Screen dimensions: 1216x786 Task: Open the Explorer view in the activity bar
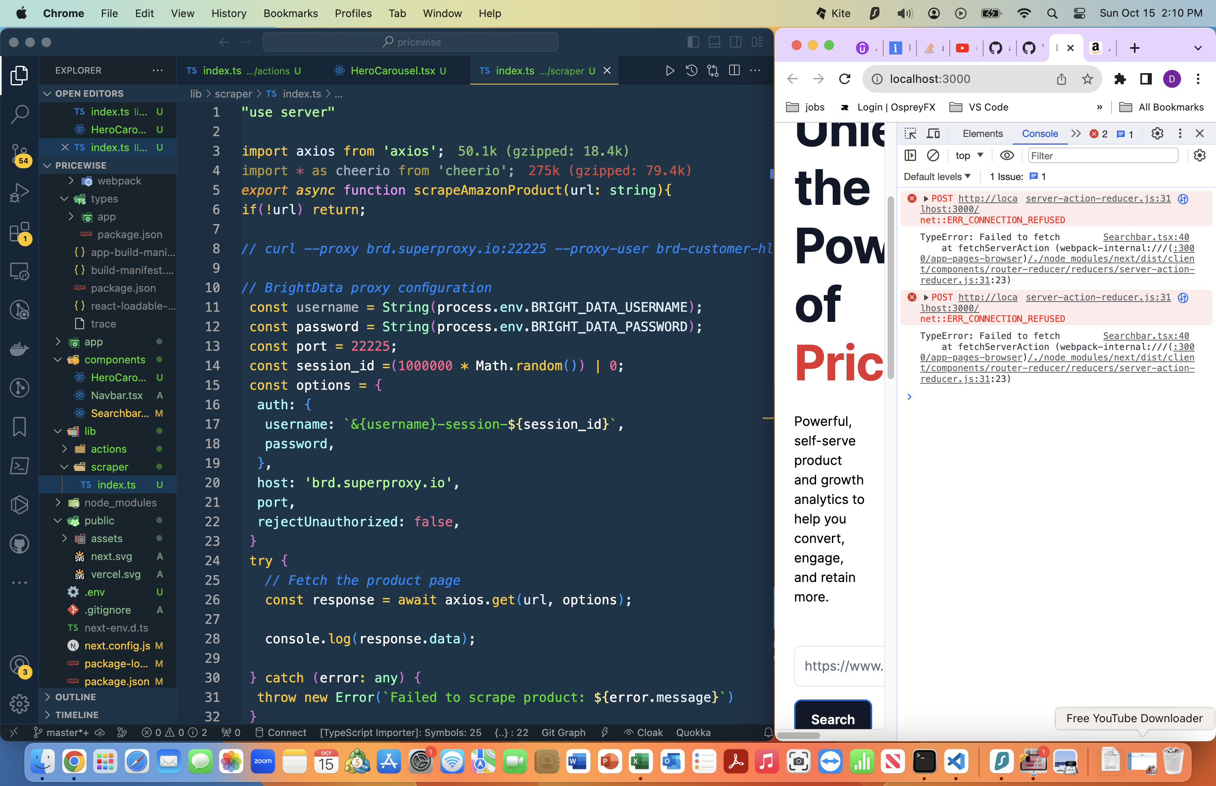click(20, 75)
